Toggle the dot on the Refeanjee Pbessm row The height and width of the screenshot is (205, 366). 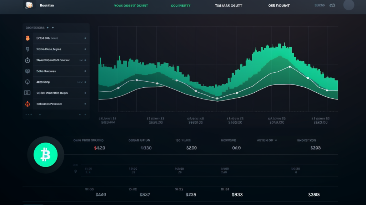(85, 104)
